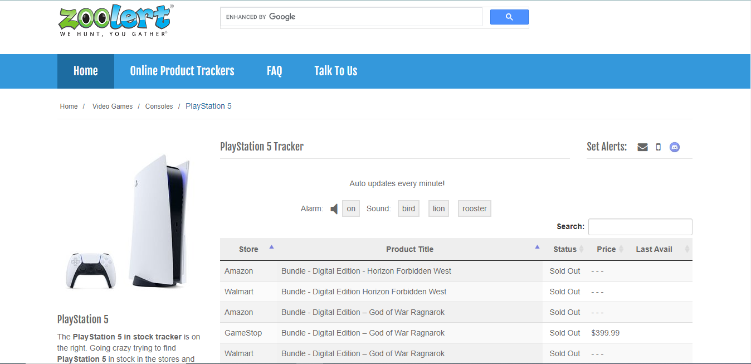The image size is (751, 364).
Task: Open Amazon's Horizon Forbidden West bundle title
Action: [x=366, y=271]
